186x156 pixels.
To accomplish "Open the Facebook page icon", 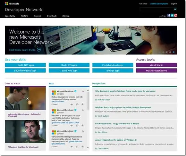I will point(169,15).
